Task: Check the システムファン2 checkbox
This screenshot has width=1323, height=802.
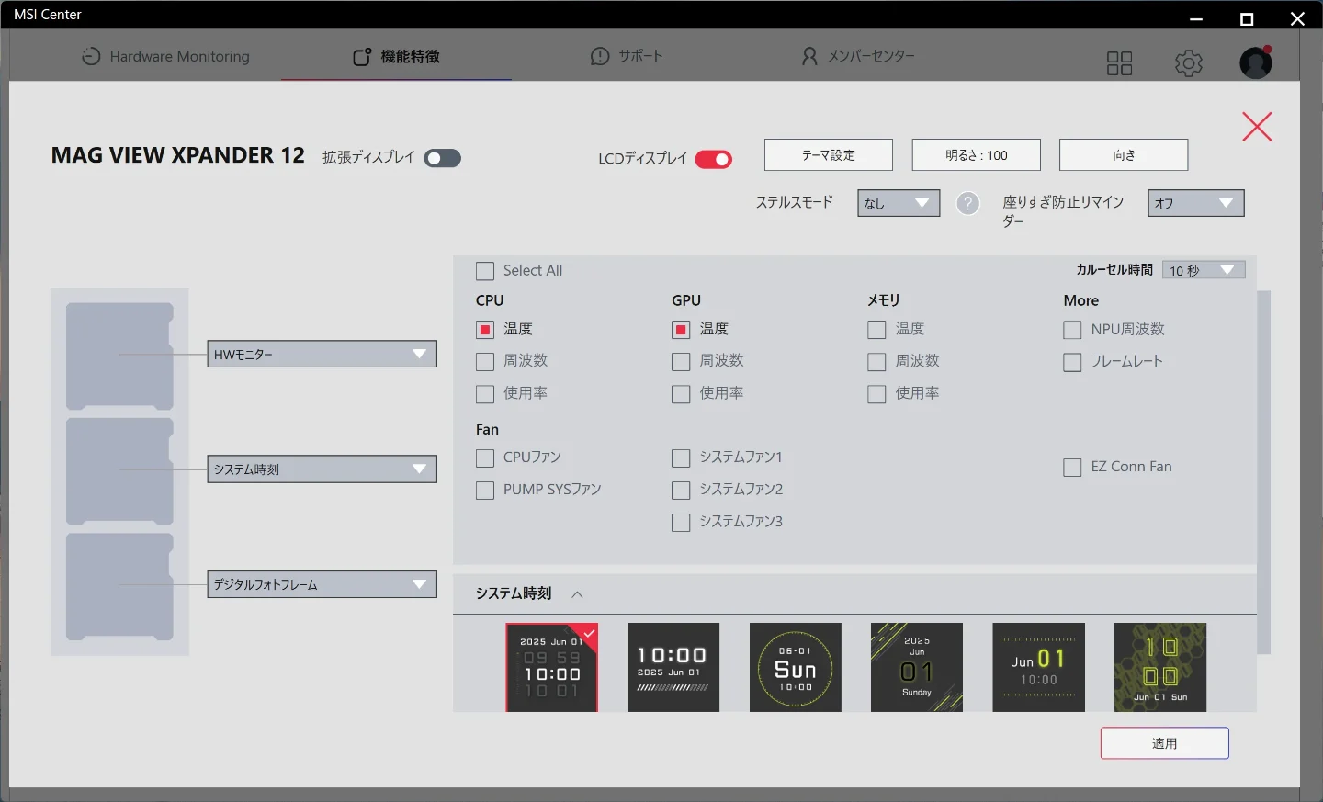Action: point(681,490)
